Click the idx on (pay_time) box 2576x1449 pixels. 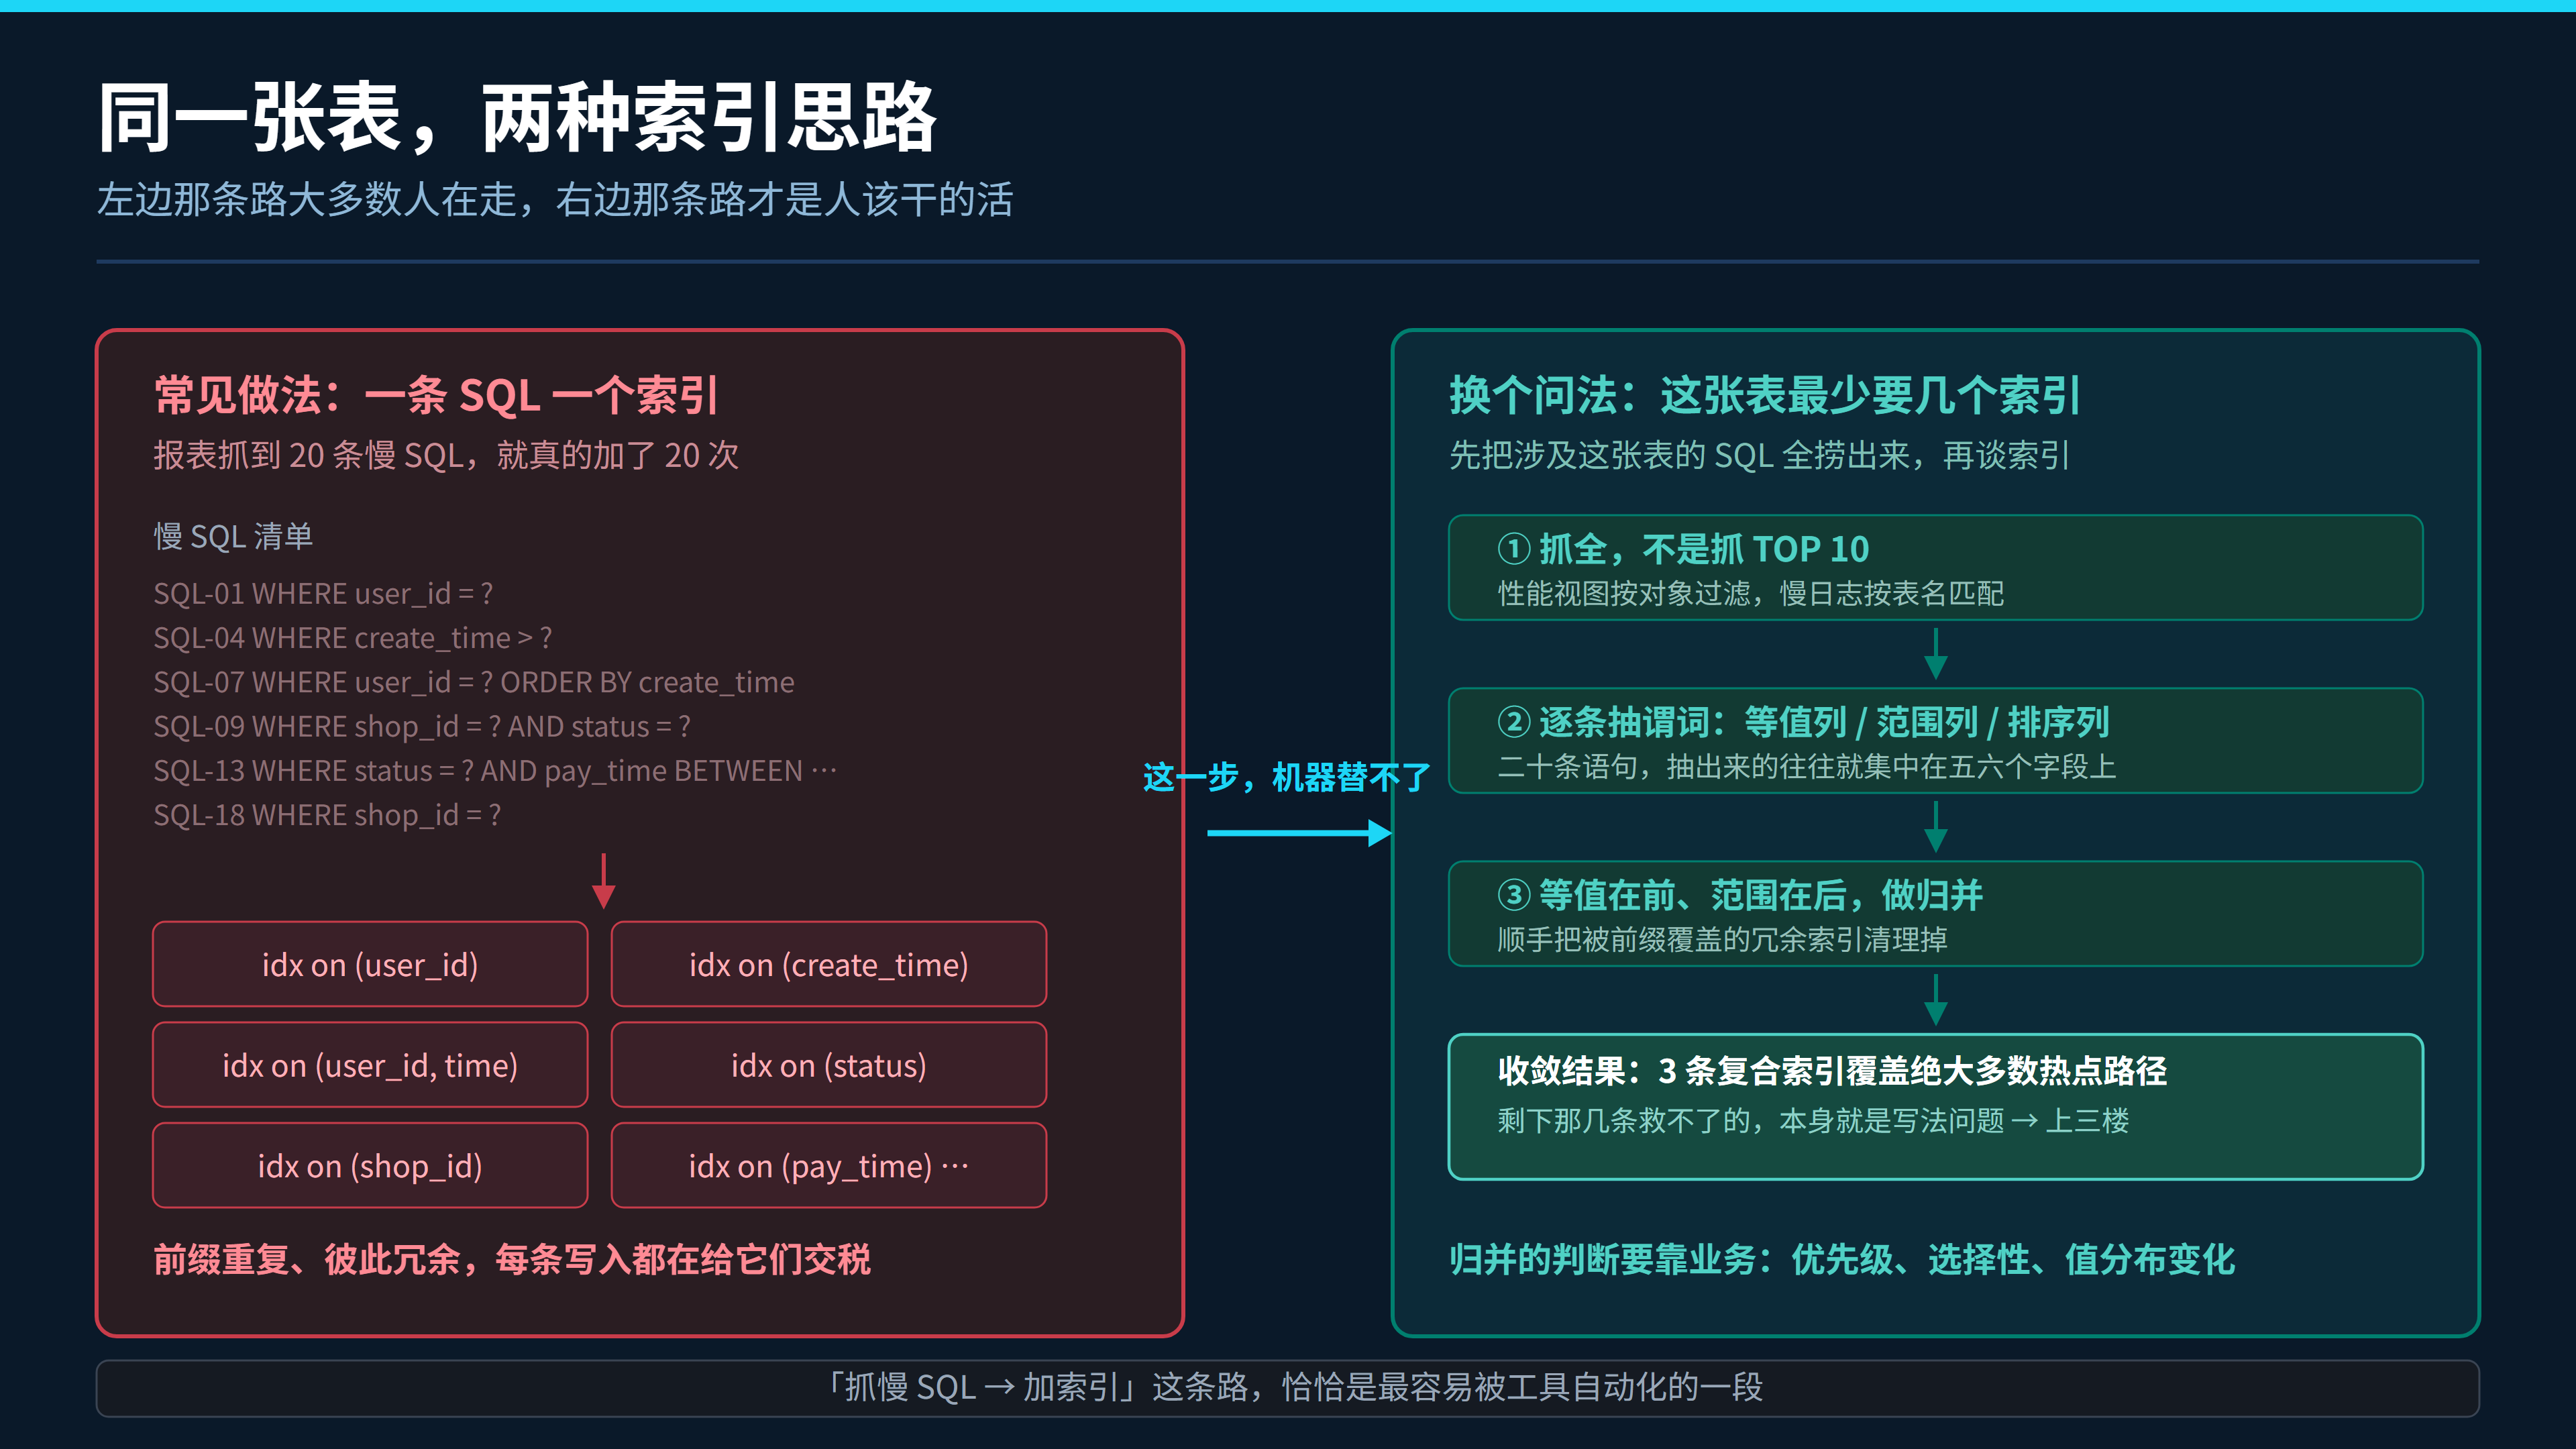click(x=829, y=1165)
